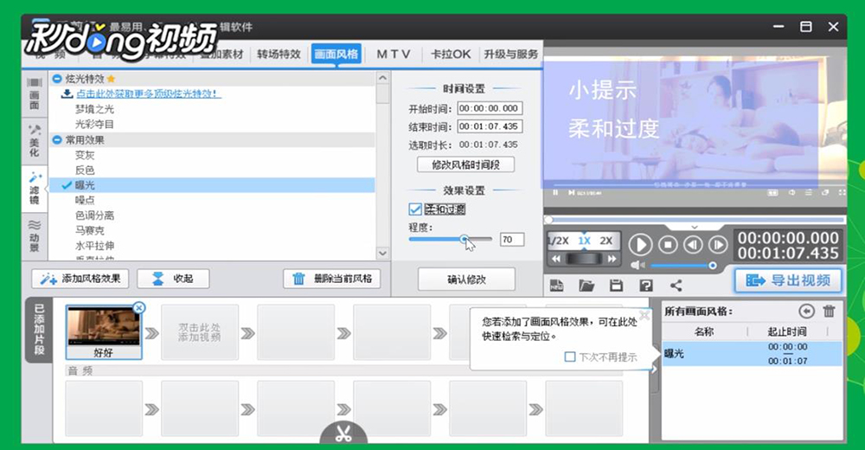Click the speed jog wheel under the speed selector
Image resolution: width=865 pixels, height=450 pixels.
point(584,259)
